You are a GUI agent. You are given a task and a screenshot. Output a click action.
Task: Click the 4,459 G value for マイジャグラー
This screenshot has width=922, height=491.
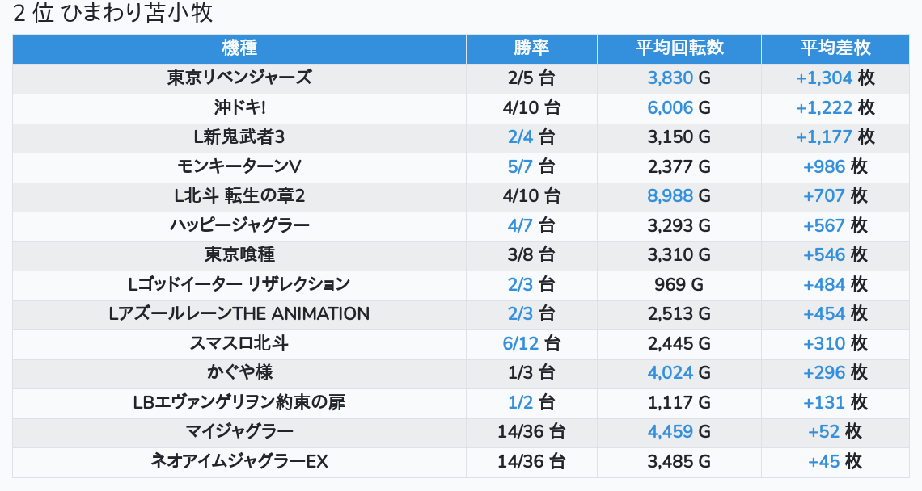[x=670, y=432]
